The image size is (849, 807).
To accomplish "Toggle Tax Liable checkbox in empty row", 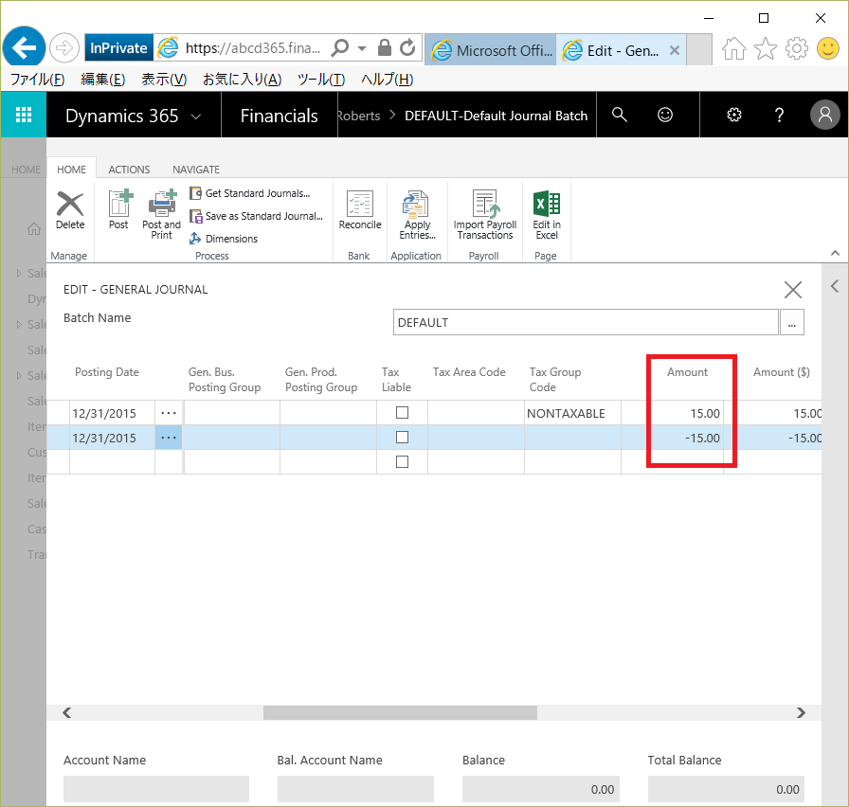I will pos(402,461).
